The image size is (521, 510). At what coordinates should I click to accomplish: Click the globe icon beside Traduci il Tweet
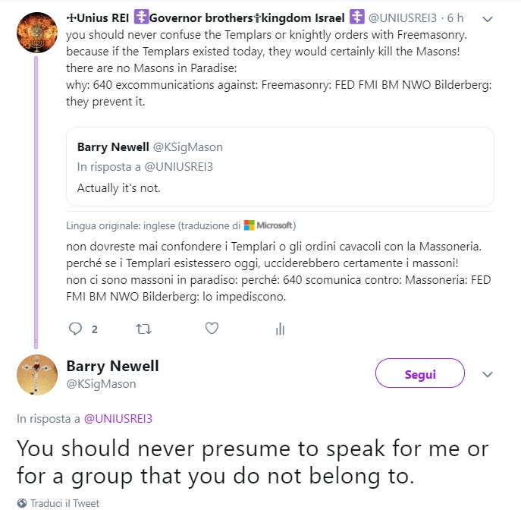coord(22,503)
